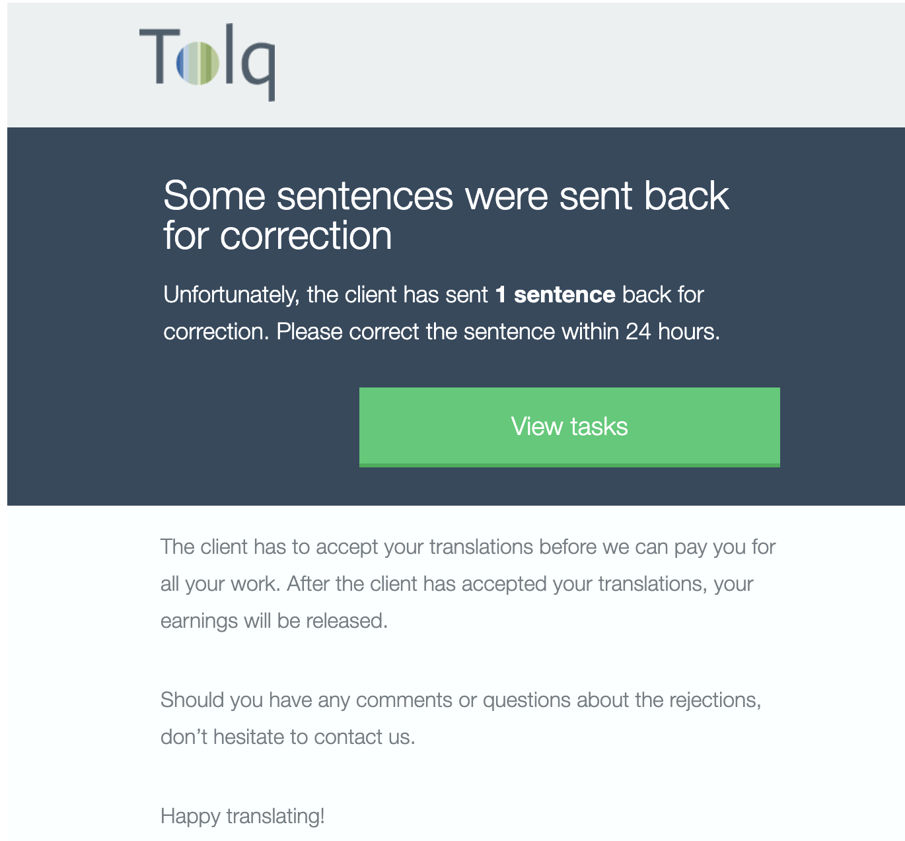Image resolution: width=905 pixels, height=841 pixels.
Task: Click the 'all your work. After the client' line
Action: tap(457, 584)
